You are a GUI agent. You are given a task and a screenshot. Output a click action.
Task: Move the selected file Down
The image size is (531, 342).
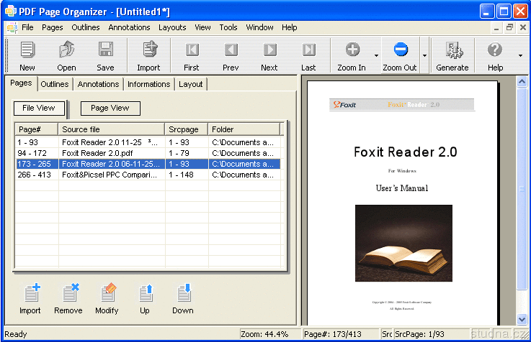[183, 298]
